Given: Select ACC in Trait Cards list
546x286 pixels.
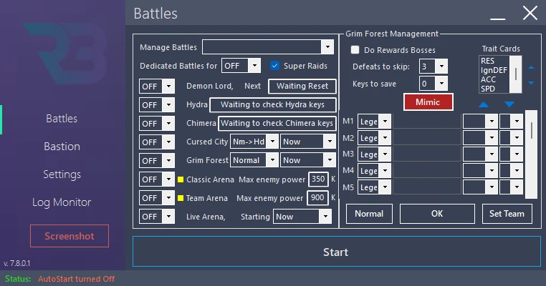Looking at the screenshot, I should 488,79.
